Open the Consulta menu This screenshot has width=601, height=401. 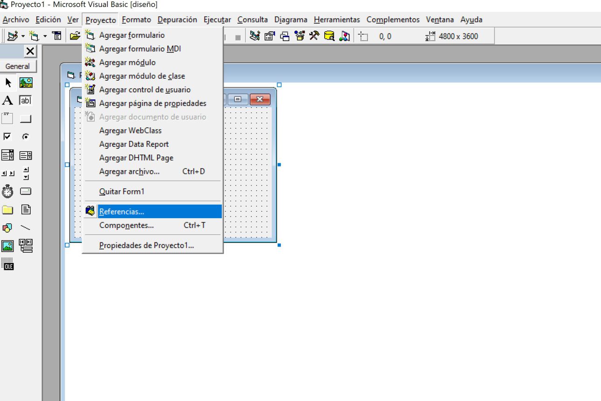[x=253, y=20]
